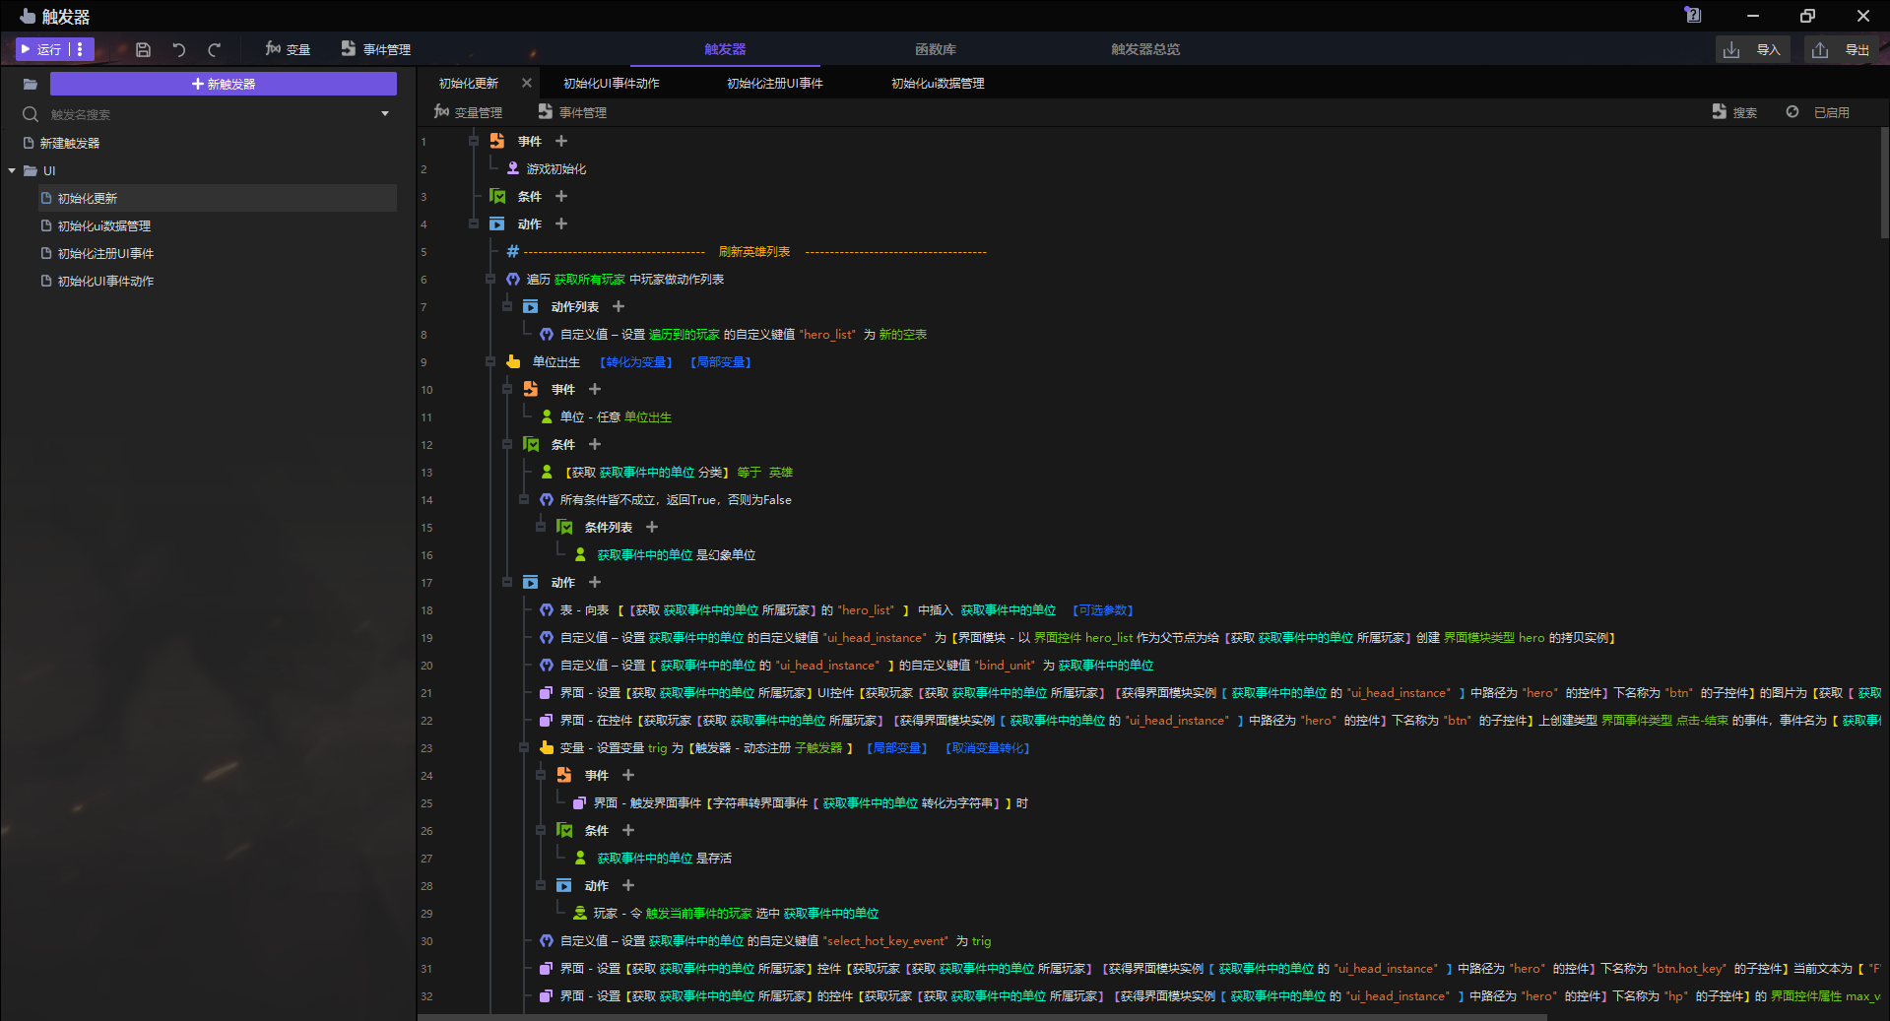1890x1021 pixels.
Task: Switch to the 触发器总览 main tab
Action: tap(1145, 49)
